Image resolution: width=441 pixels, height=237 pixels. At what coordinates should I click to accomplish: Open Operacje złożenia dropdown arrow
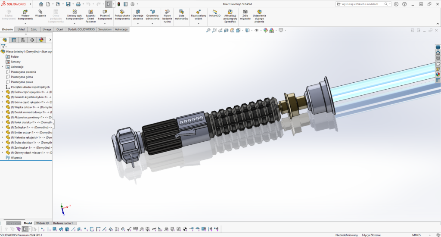138,24
